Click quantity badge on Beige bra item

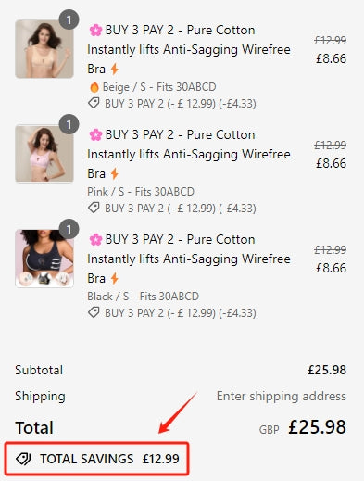pyautogui.click(x=69, y=19)
